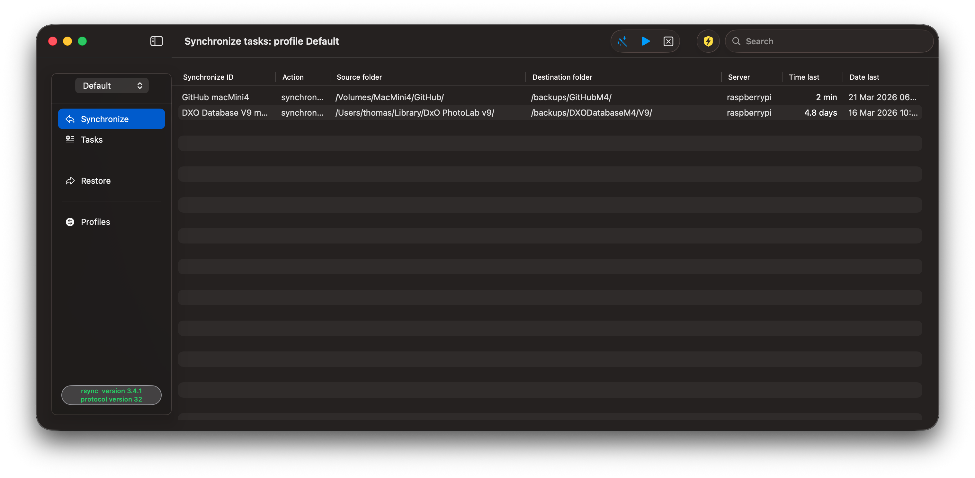This screenshot has width=975, height=478.
Task: Click the yellow lightning shield icon
Action: [708, 41]
